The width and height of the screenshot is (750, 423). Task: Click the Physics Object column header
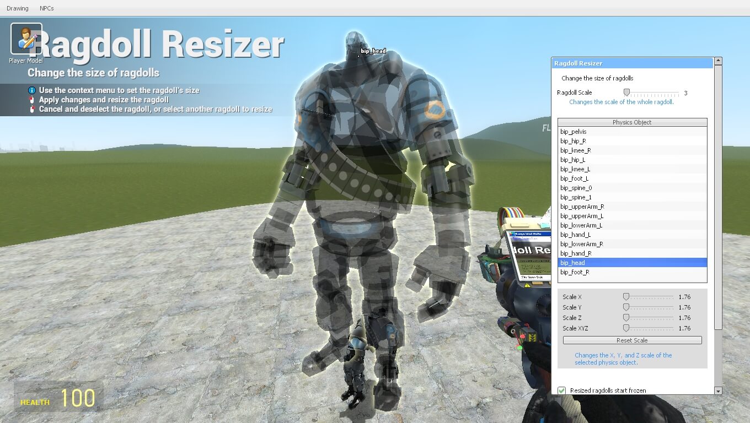click(632, 122)
